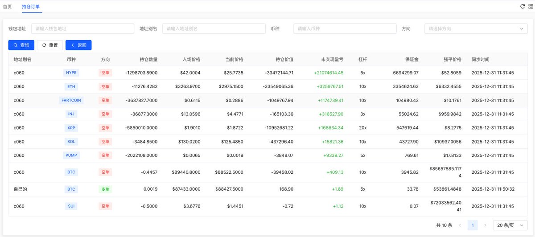
Task: Click the +15821.36 profit value
Action: pyautogui.click(x=332, y=142)
